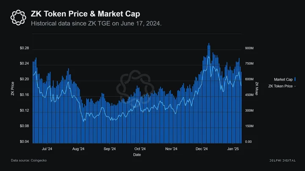
Task: Select the Aug '24 date axis label
Action: [78, 149]
